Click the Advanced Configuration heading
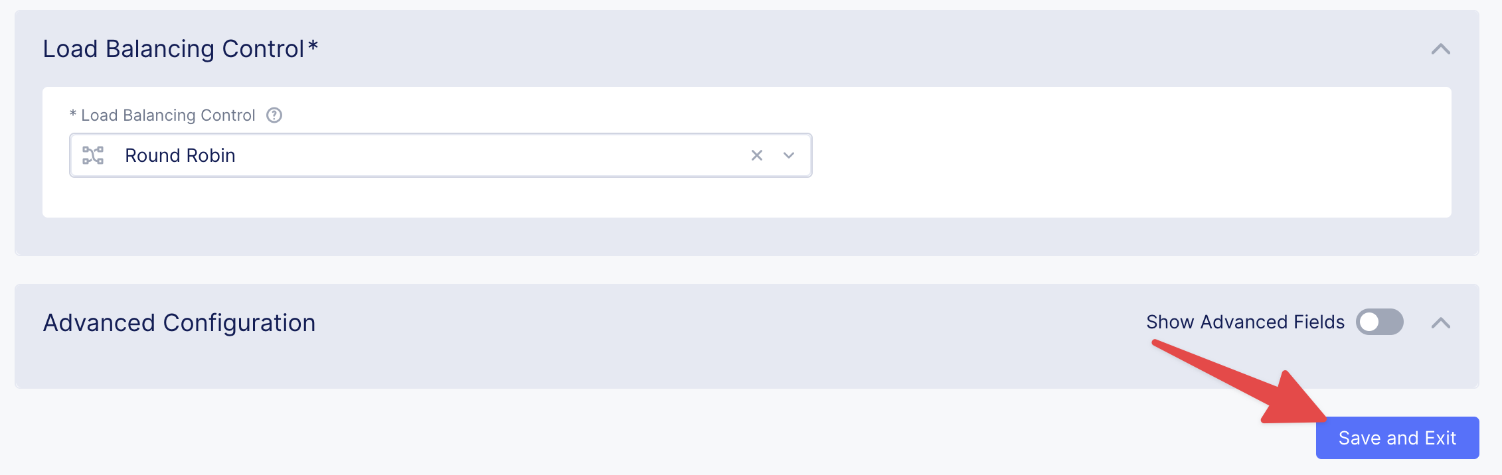The image size is (1502, 475). tap(179, 323)
